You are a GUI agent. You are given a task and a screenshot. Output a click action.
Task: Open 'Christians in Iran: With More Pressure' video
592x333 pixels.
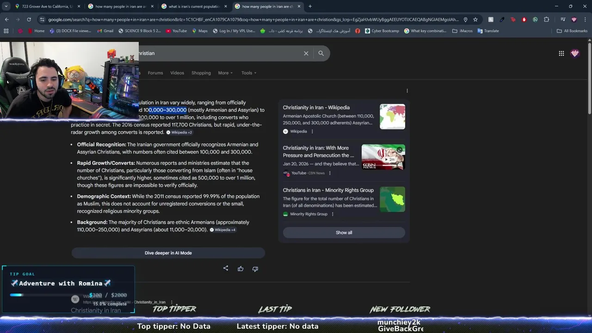319,152
